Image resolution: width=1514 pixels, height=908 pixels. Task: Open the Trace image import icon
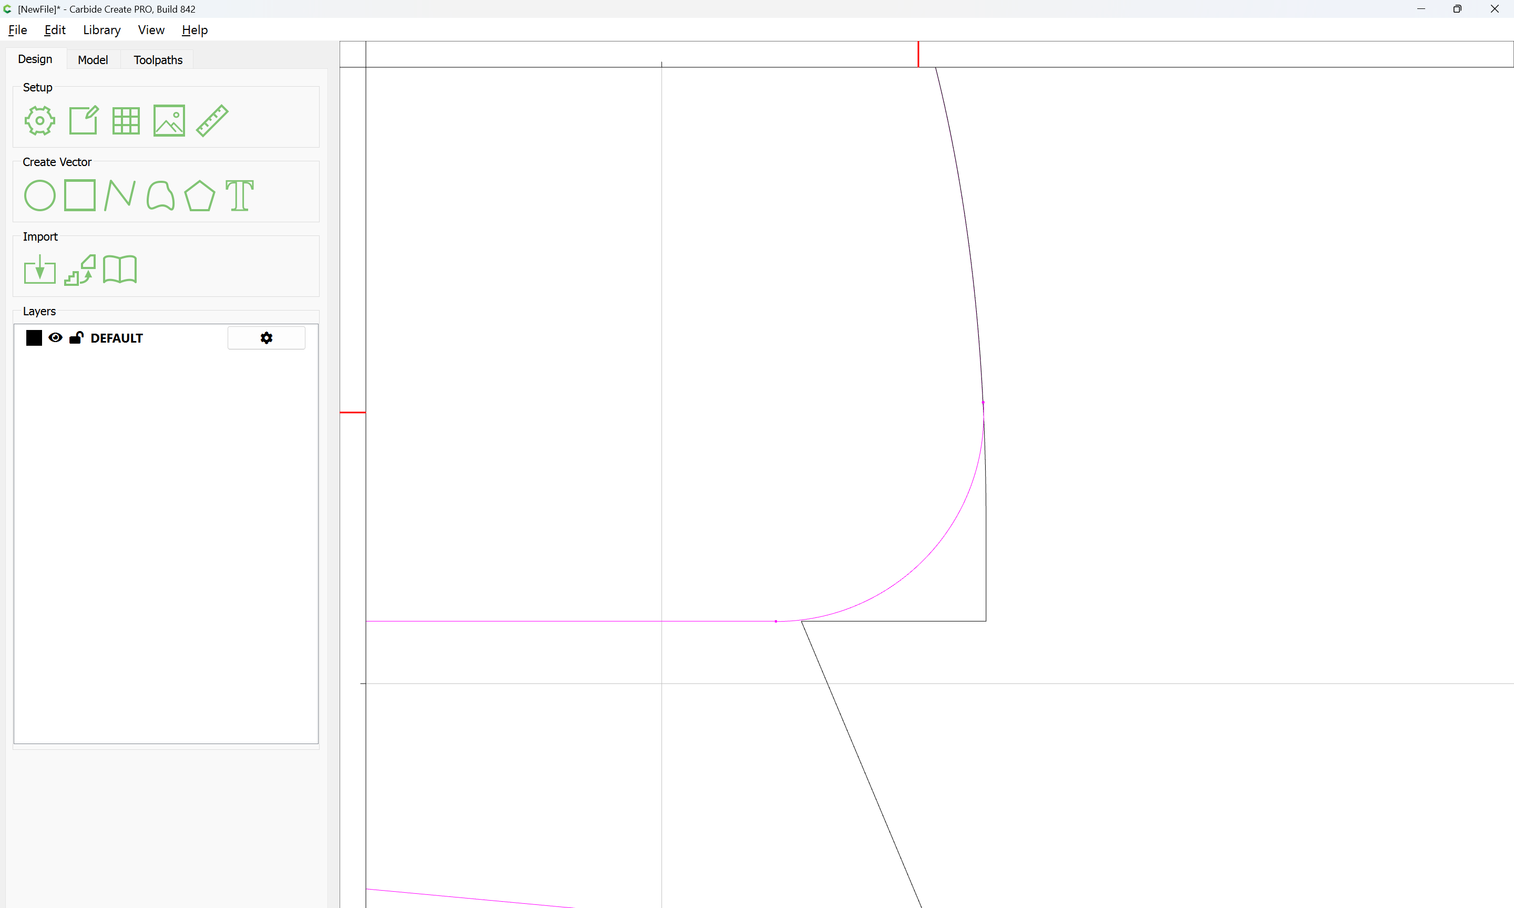80,270
